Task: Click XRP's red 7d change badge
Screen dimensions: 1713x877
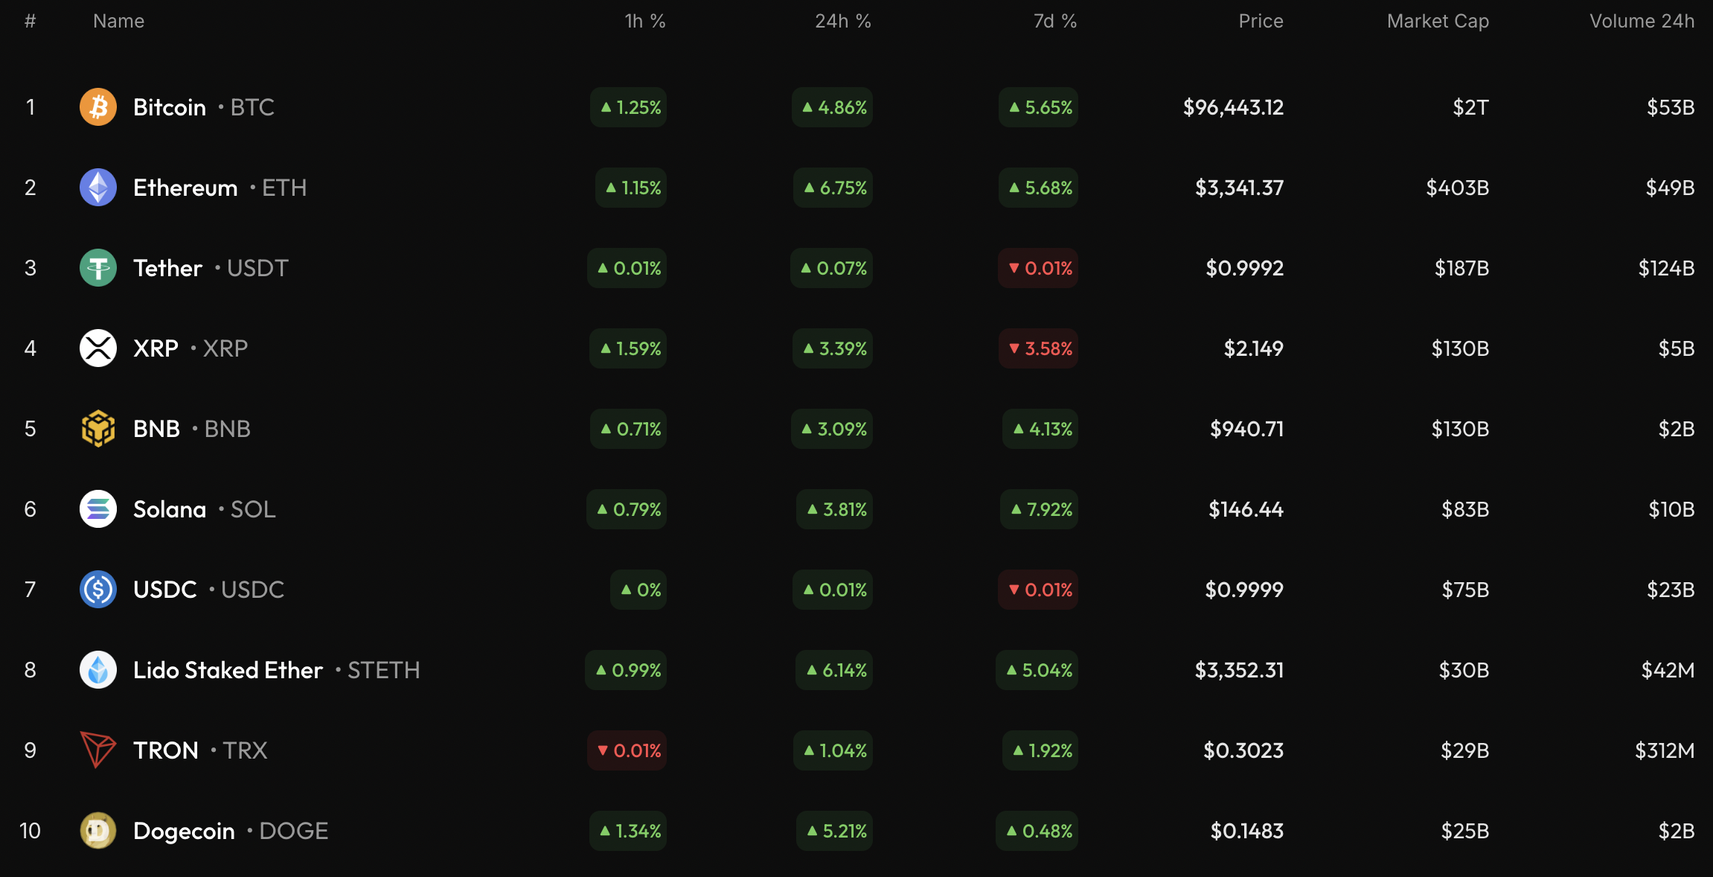Action: [x=1039, y=348]
